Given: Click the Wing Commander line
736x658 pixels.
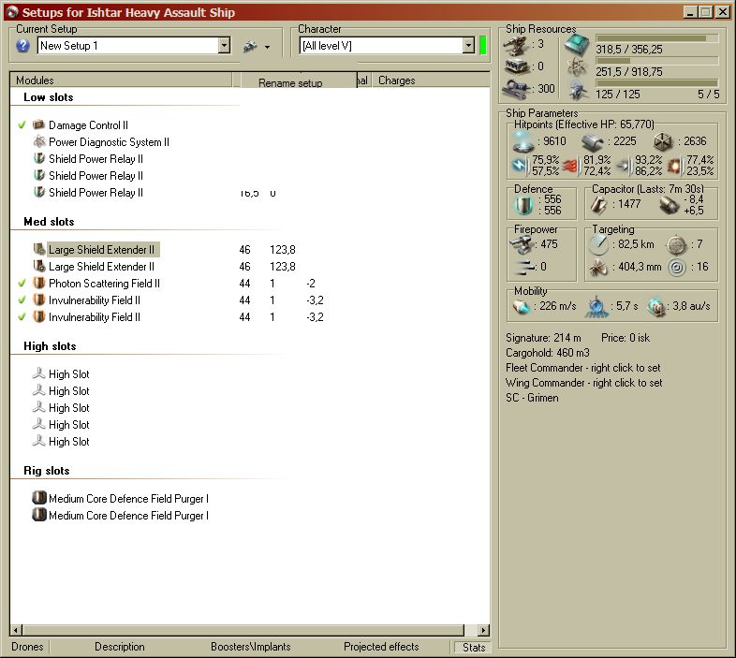Looking at the screenshot, I should 584,383.
